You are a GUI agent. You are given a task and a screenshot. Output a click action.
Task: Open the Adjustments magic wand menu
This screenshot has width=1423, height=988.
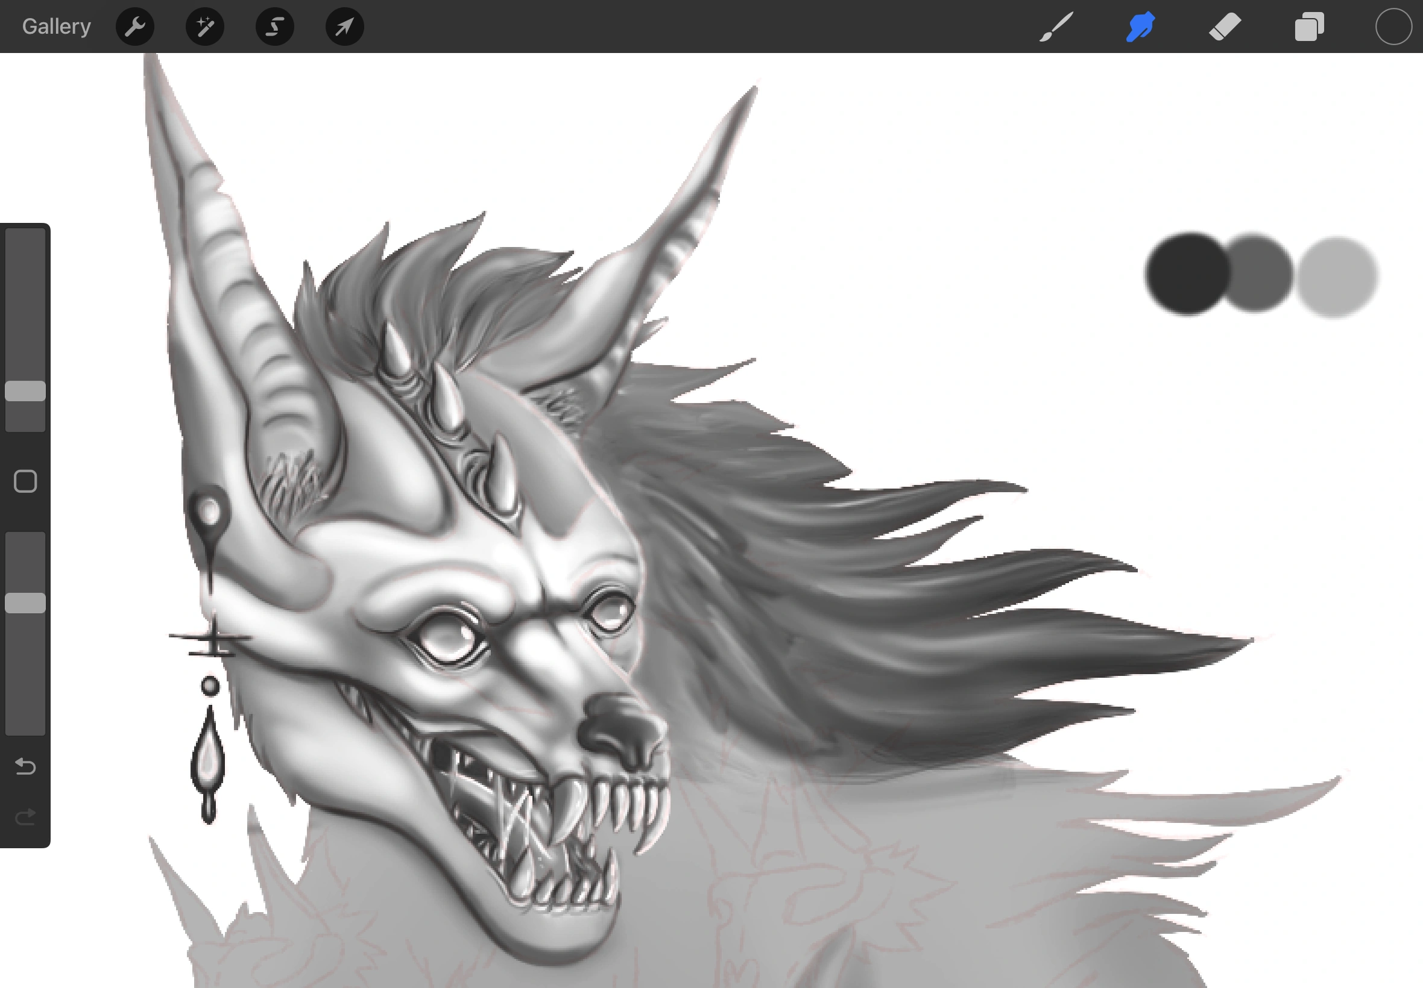[204, 27]
